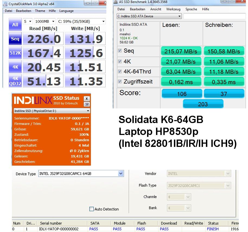The width and height of the screenshot is (248, 232).
Task: Open the Theme menu in CrystalDiskMark
Action: pyautogui.click(x=40, y=11)
